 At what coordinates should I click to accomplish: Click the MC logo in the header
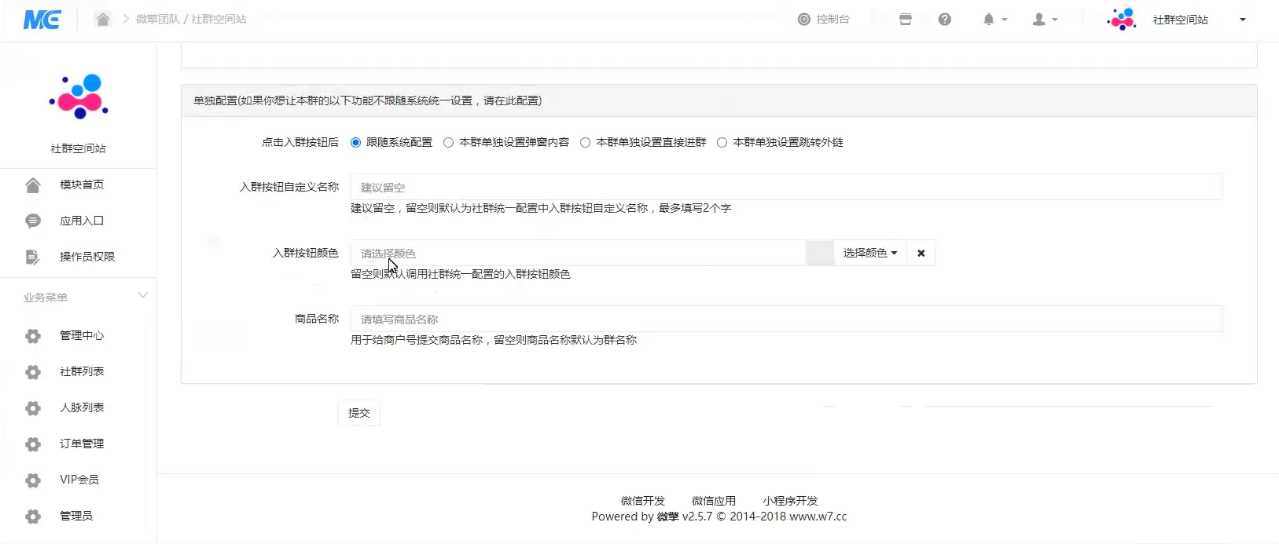tap(42, 19)
